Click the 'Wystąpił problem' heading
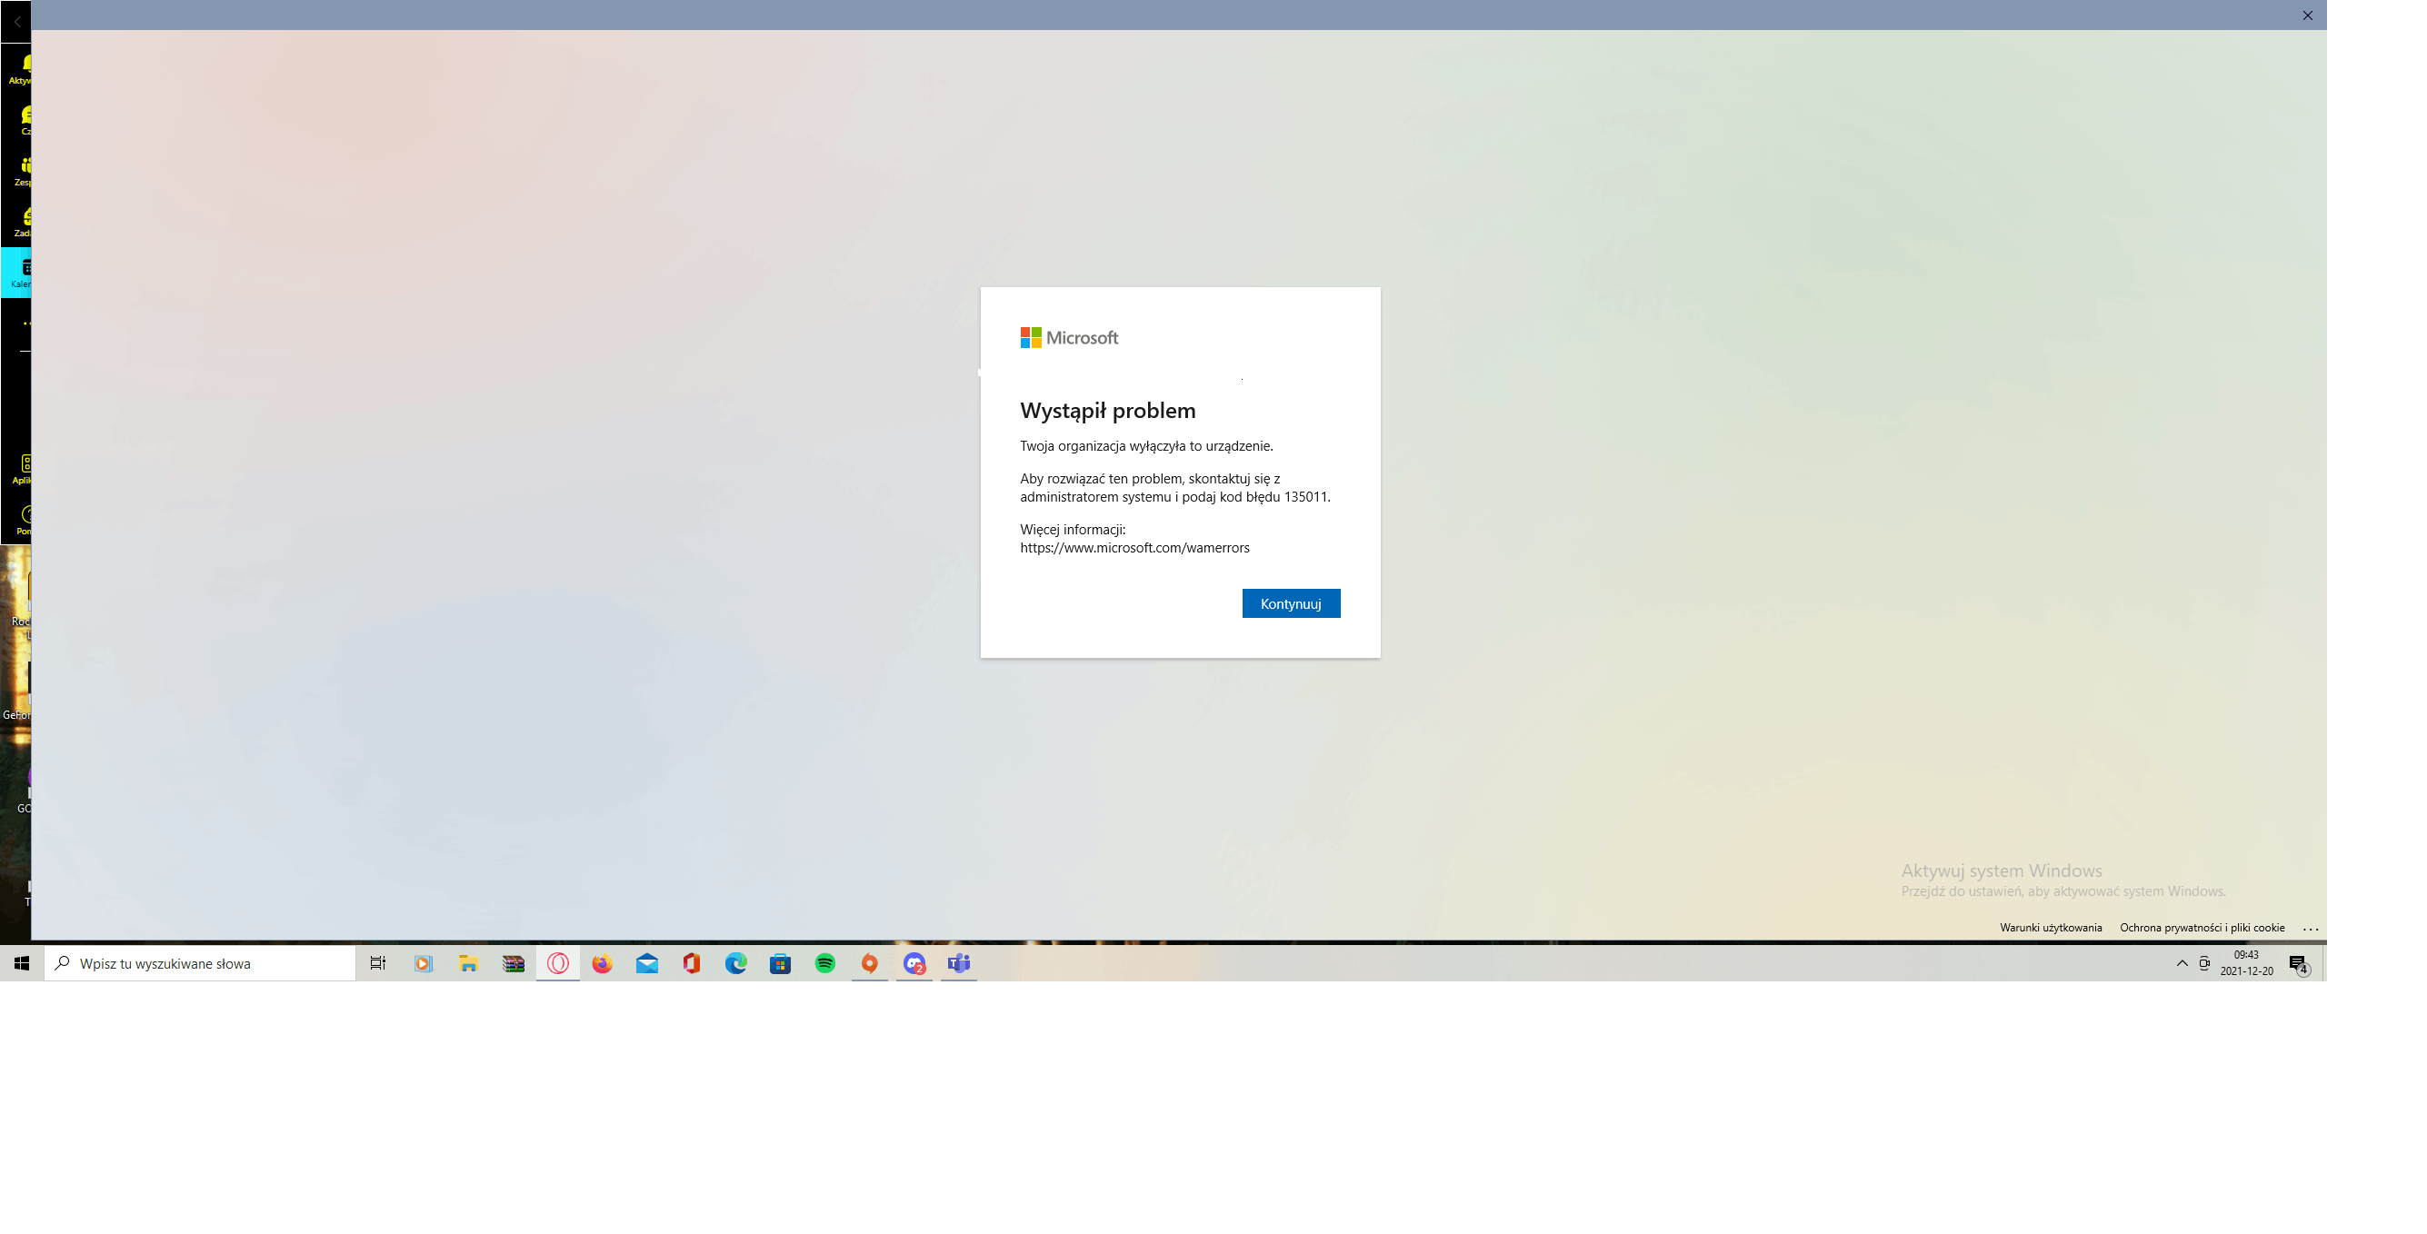 point(1108,410)
